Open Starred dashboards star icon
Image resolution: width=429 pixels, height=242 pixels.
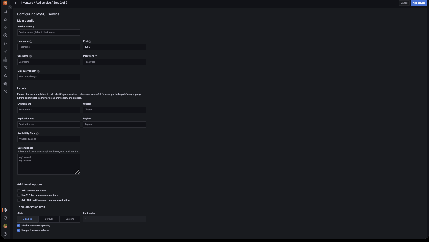[x=5, y=19]
